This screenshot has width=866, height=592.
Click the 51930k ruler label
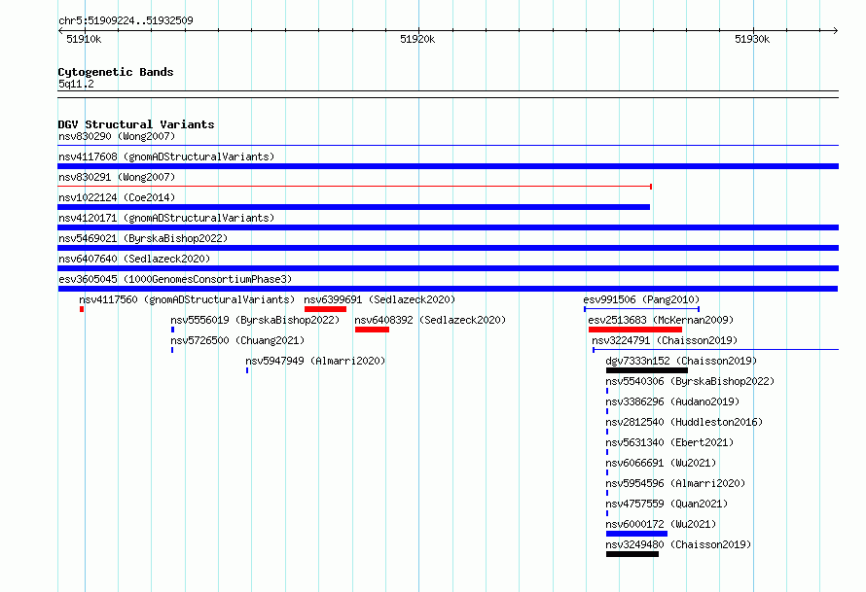coord(752,39)
